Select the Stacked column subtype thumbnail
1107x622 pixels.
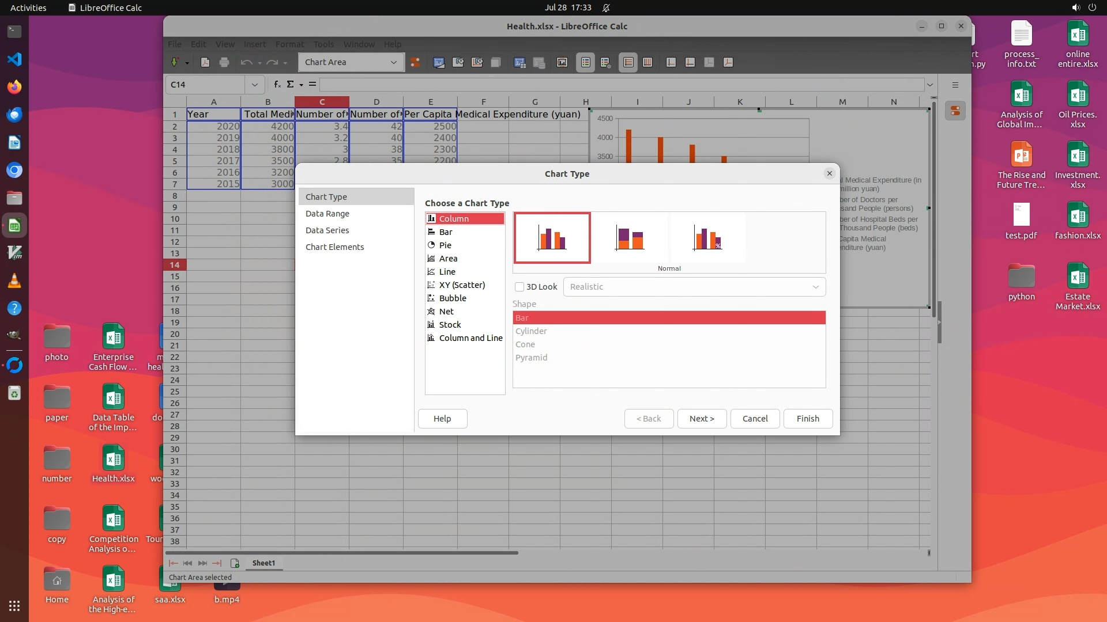tap(630, 238)
